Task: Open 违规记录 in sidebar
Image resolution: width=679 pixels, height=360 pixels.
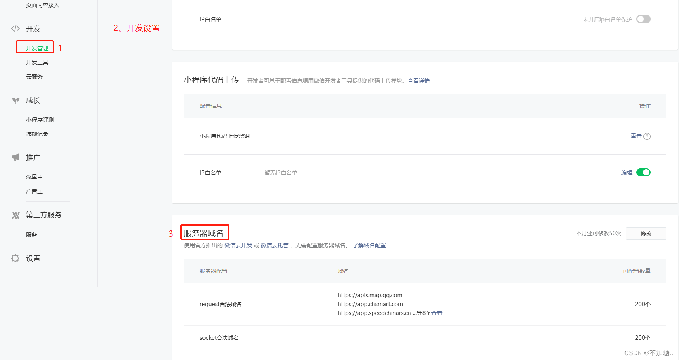Action: tap(37, 134)
